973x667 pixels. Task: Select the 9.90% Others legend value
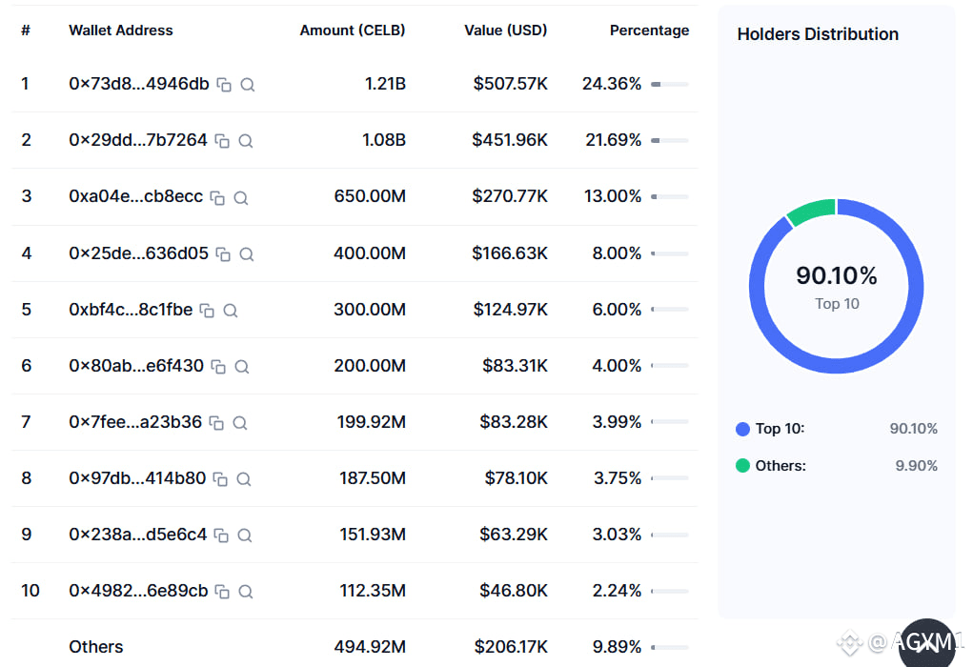pyautogui.click(x=916, y=466)
